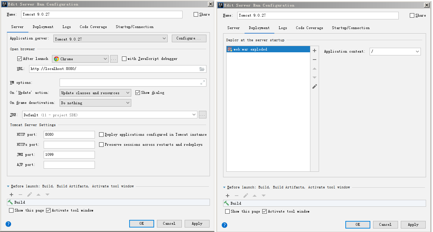Click the Configure... button

(189, 38)
